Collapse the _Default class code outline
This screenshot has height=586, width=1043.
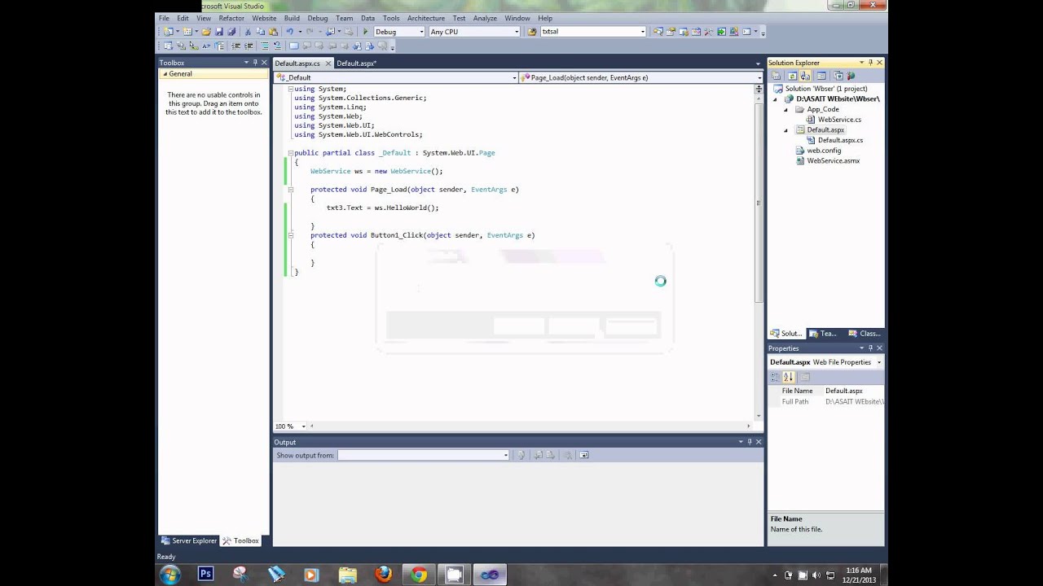[x=290, y=153]
